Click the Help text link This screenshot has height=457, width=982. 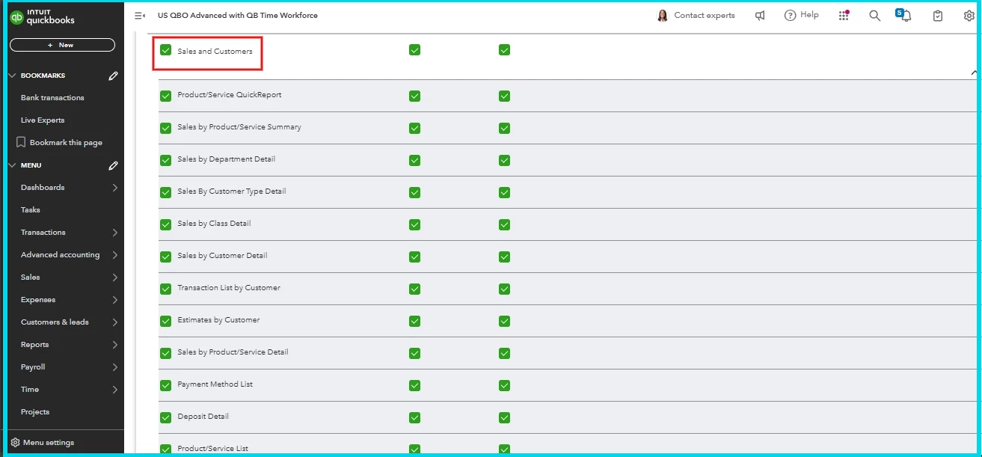coord(809,15)
